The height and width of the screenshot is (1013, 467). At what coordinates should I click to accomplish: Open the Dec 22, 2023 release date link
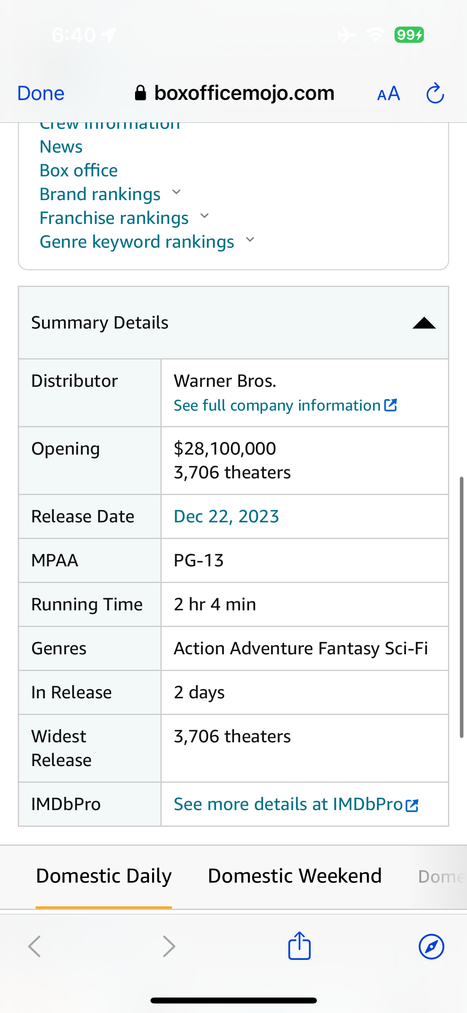click(227, 516)
